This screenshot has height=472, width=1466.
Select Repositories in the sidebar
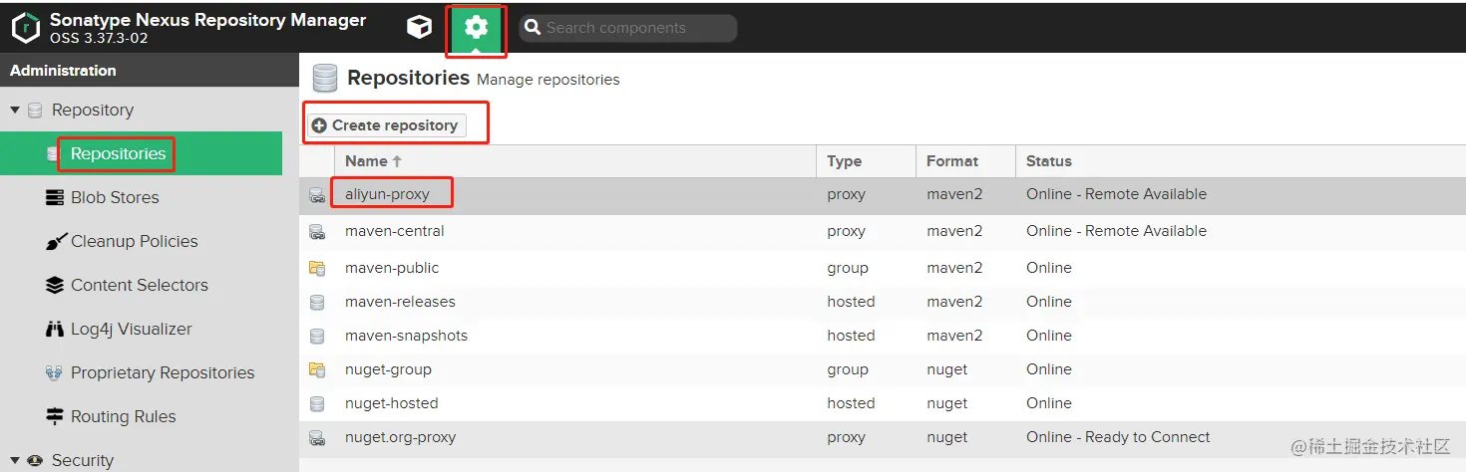(x=118, y=153)
